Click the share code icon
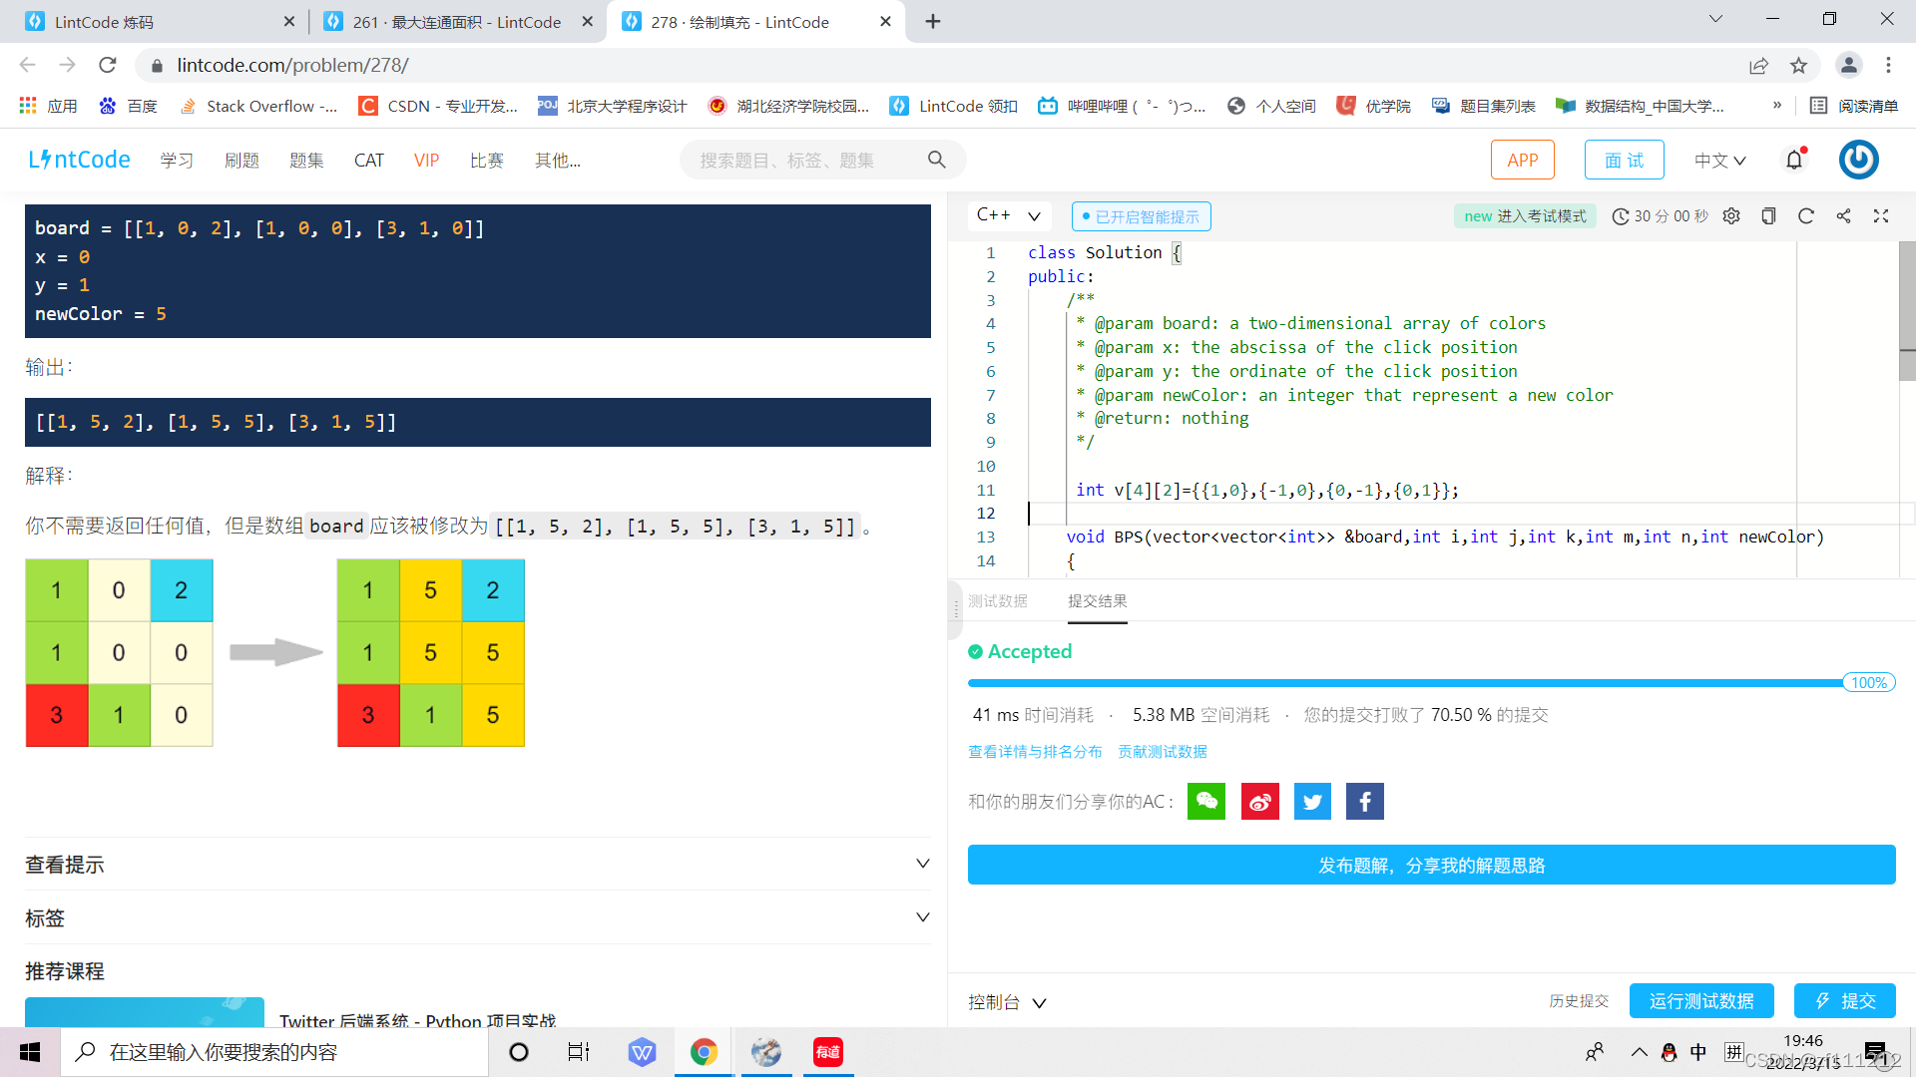 (x=1843, y=216)
